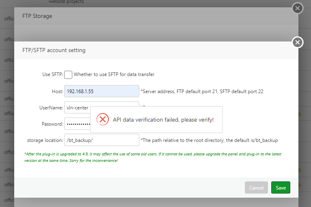Click into the Password field
The height and width of the screenshot is (207, 311).
(76, 124)
